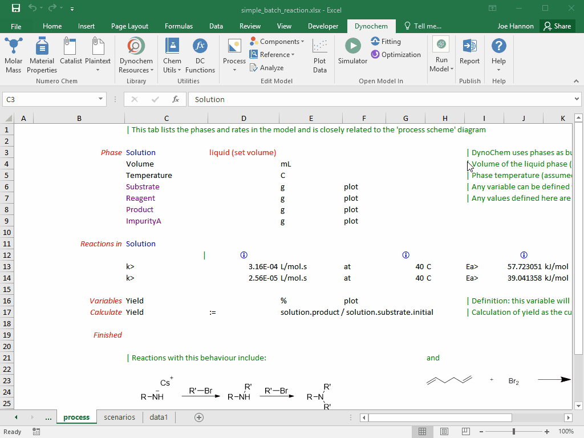Open the Molar Mass tool
Screen dimensions: 584x438
[13, 54]
